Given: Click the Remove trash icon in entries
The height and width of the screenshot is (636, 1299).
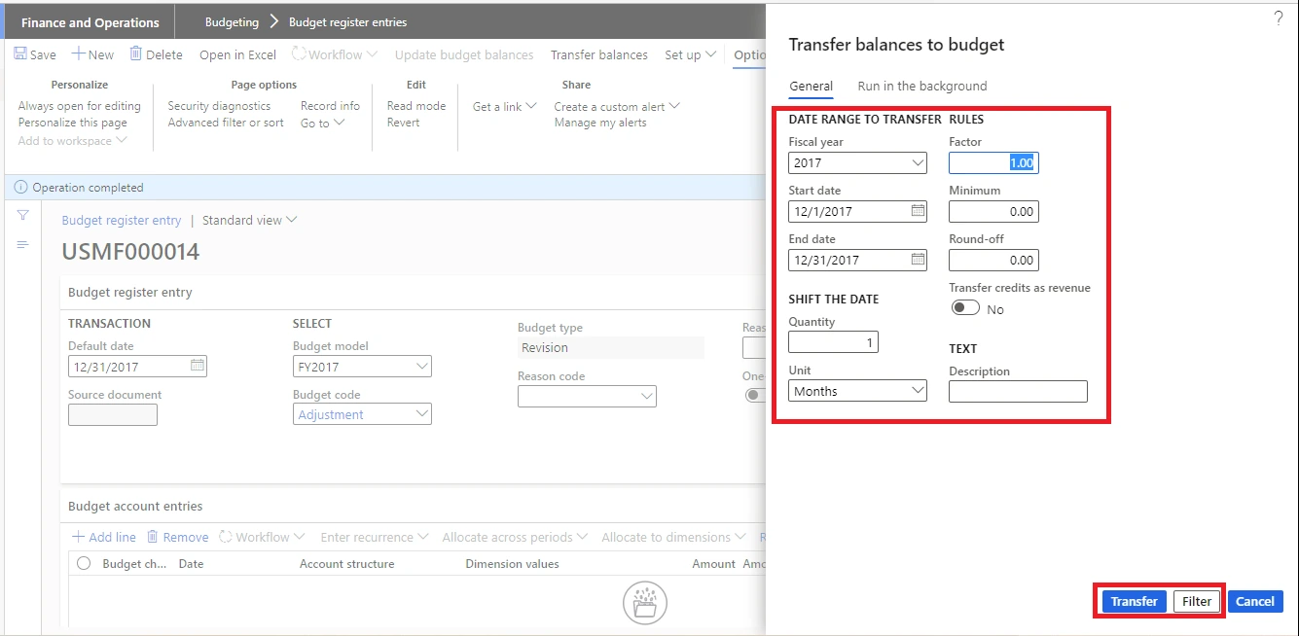Looking at the screenshot, I should pyautogui.click(x=153, y=537).
